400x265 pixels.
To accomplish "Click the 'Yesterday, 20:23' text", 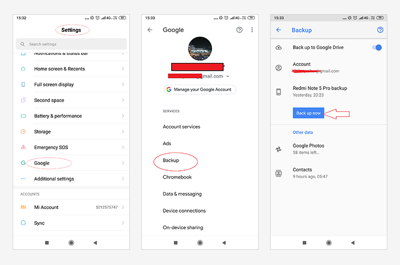I will click(308, 95).
